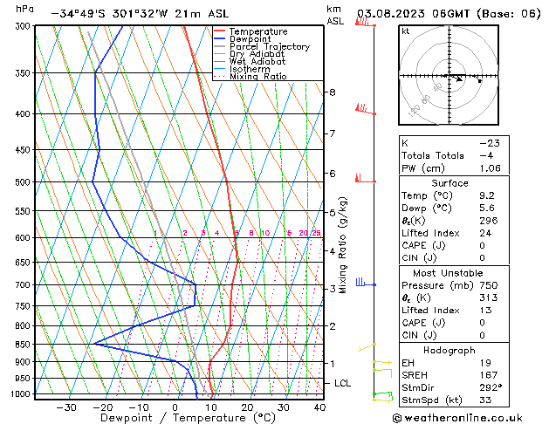This screenshot has width=549, height=424.
Task: Click the StmDir value 292°
Action: click(491, 387)
